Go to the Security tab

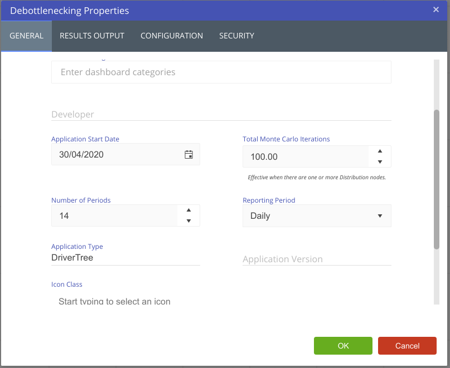[x=236, y=36]
